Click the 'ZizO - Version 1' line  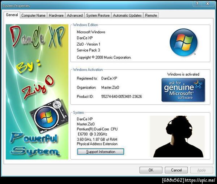88,44
